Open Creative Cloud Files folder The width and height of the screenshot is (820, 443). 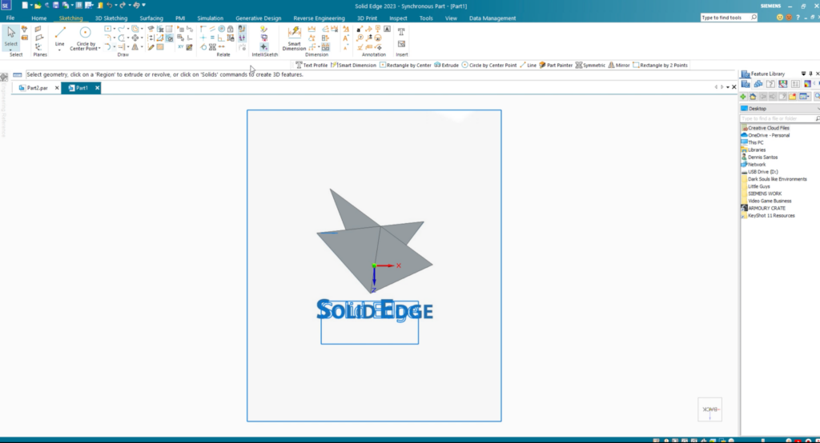(x=765, y=128)
